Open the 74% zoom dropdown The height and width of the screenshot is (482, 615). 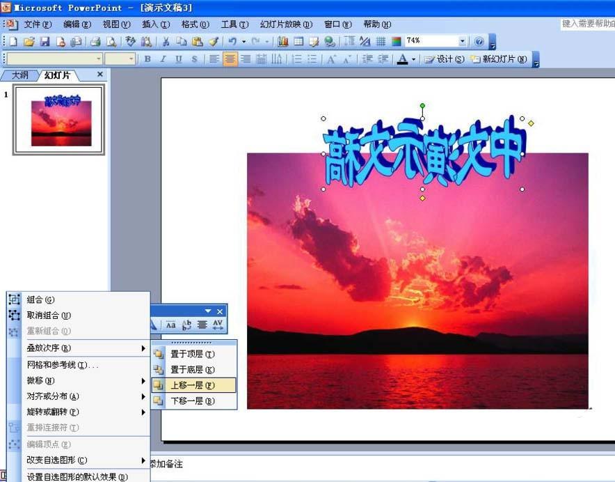pyautogui.click(x=463, y=41)
